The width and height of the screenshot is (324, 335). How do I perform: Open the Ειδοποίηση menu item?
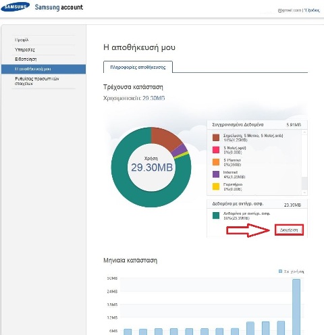[x=26, y=59]
